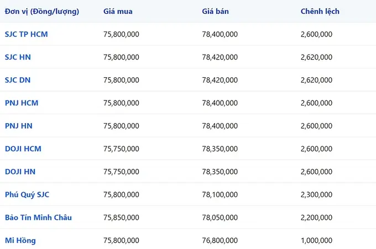Open the PNJ HN link
The width and height of the screenshot is (376, 249).
coord(18,126)
